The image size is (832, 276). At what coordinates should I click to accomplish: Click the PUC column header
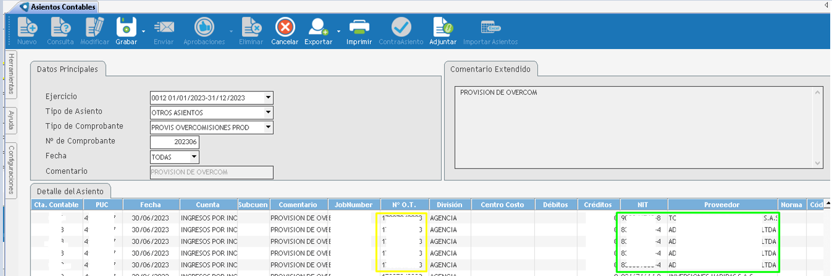103,205
